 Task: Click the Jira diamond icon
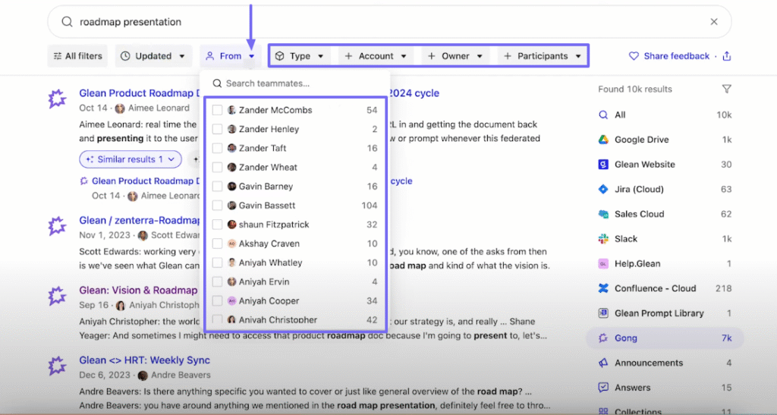(x=603, y=189)
